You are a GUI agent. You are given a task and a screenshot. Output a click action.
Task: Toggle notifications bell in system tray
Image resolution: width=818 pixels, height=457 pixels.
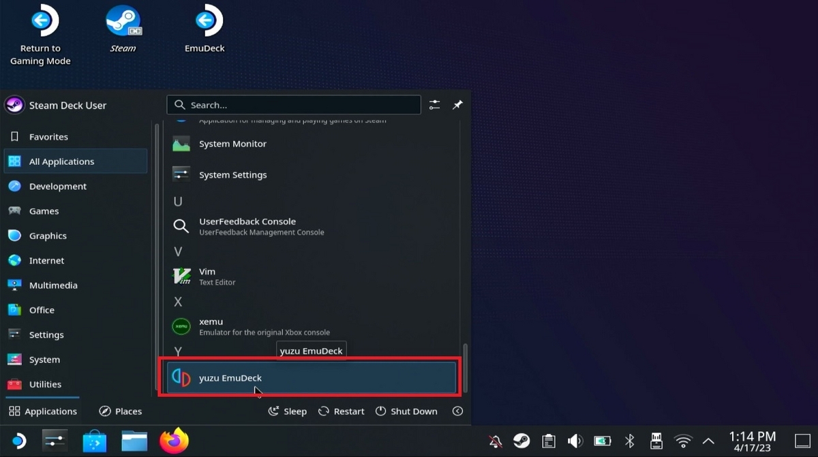496,441
